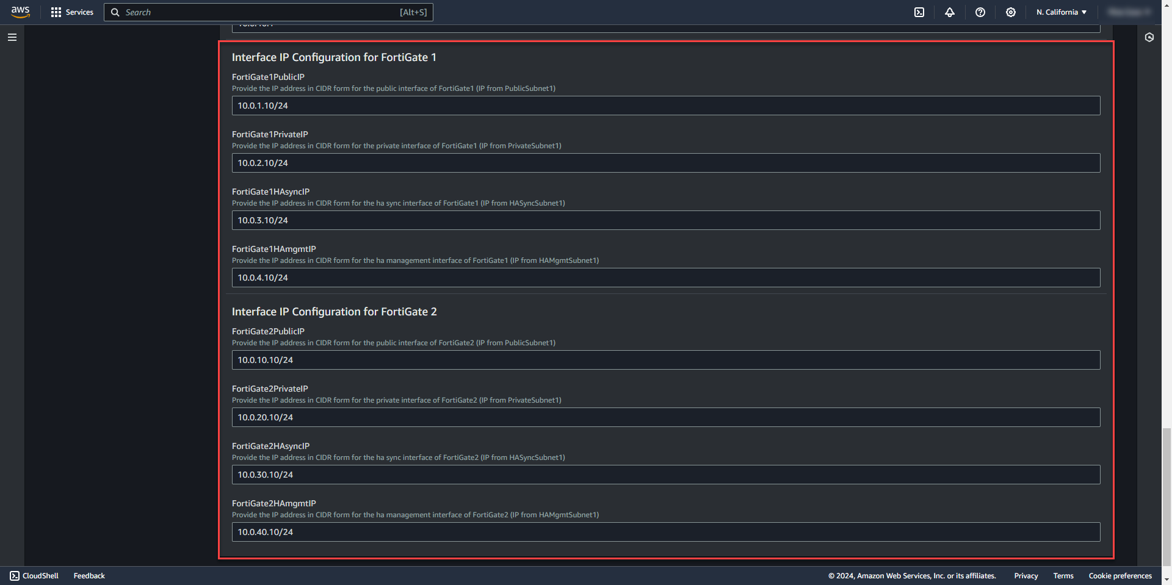Launch CloudShell from the top bar icon
This screenshot has width=1172, height=585.
click(919, 12)
